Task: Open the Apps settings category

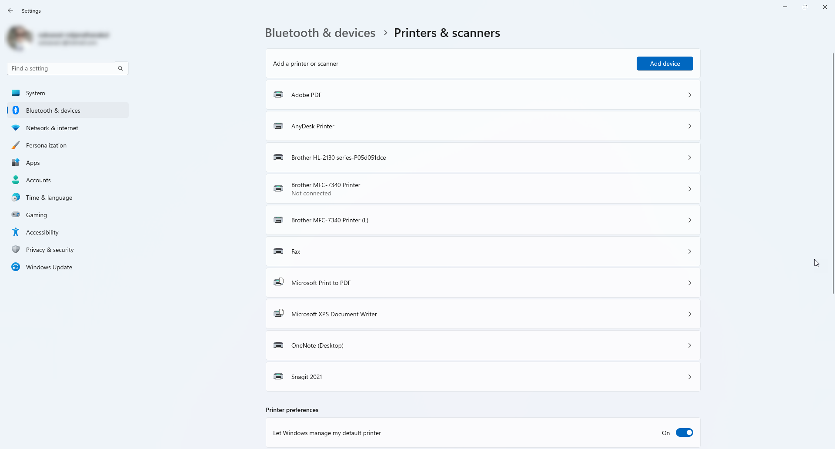Action: point(68,163)
